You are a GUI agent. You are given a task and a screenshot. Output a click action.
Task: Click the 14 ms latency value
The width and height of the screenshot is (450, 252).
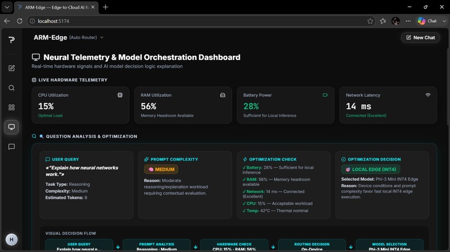point(358,106)
